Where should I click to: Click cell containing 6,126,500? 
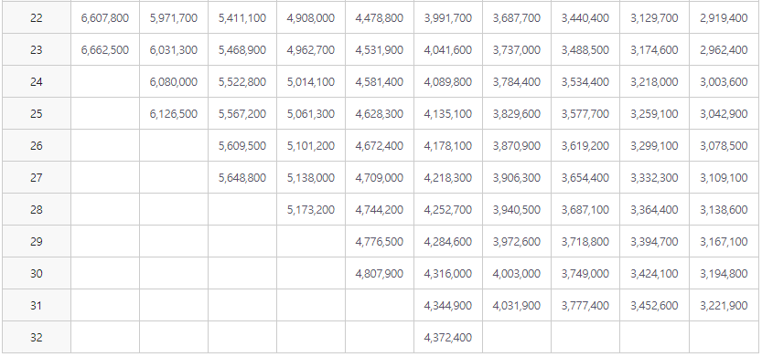coord(174,114)
